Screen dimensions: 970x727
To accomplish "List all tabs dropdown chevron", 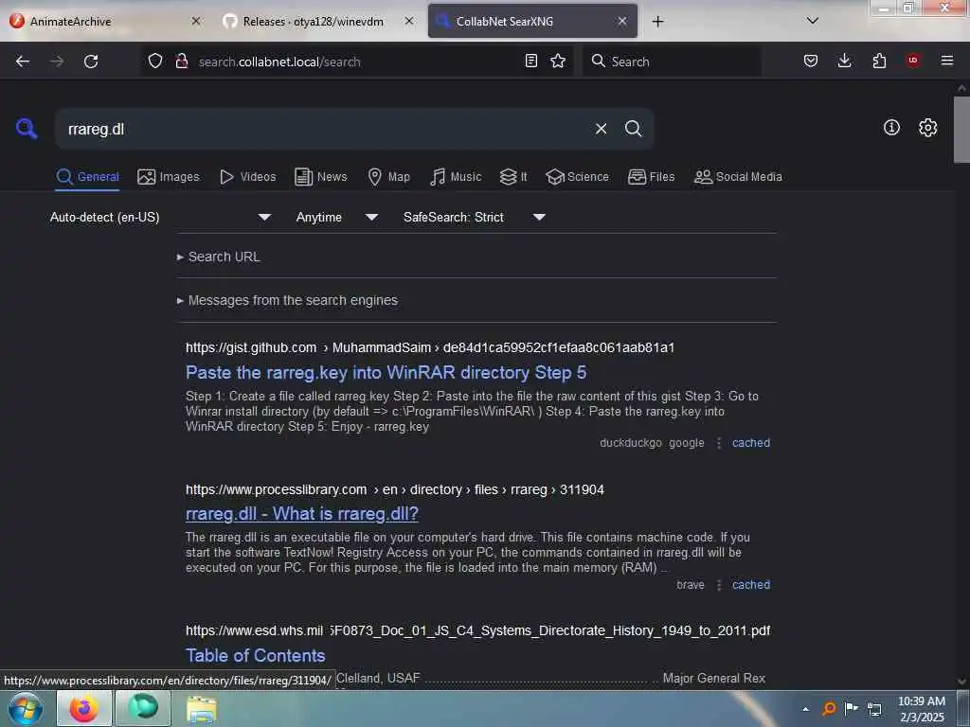I will coord(813,21).
